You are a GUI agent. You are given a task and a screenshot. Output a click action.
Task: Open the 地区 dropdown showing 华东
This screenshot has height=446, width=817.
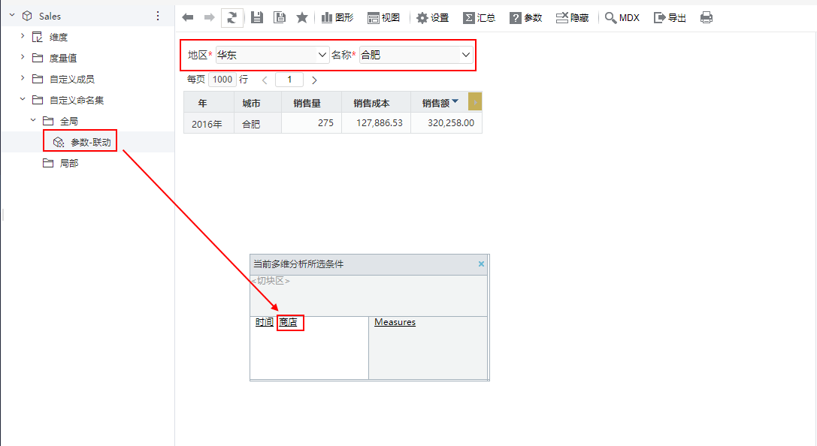click(273, 55)
